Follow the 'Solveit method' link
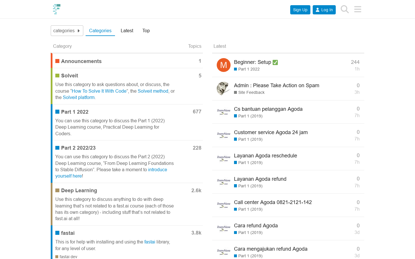This screenshot has width=415, height=259. click(153, 91)
